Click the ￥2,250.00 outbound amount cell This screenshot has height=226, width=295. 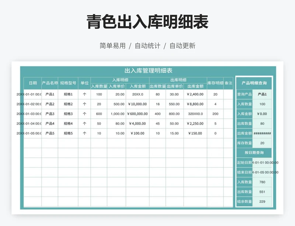(x=195, y=124)
